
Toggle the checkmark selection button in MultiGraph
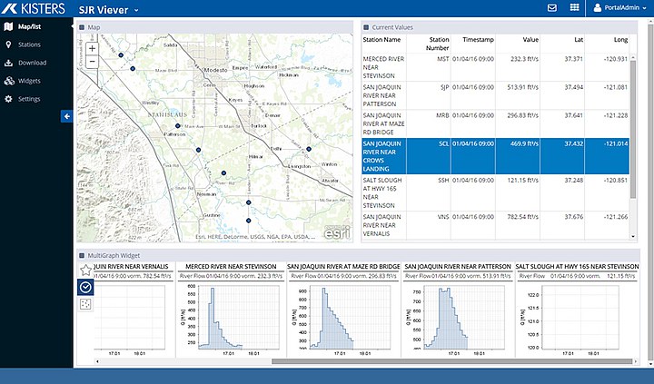coord(85,287)
